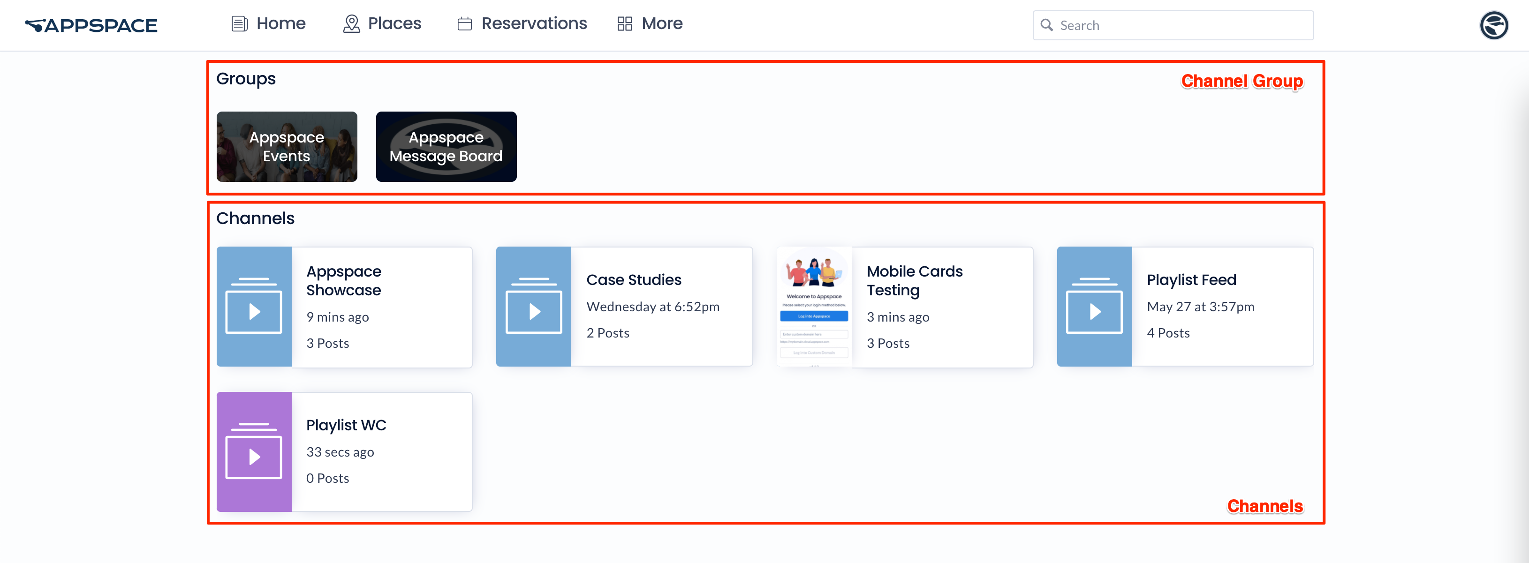1529x563 pixels.
Task: Click Appspace Showcase playlist icon
Action: click(x=254, y=306)
